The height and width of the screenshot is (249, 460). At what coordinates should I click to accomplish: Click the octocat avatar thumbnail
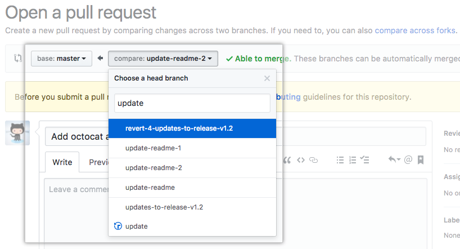pos(17,133)
